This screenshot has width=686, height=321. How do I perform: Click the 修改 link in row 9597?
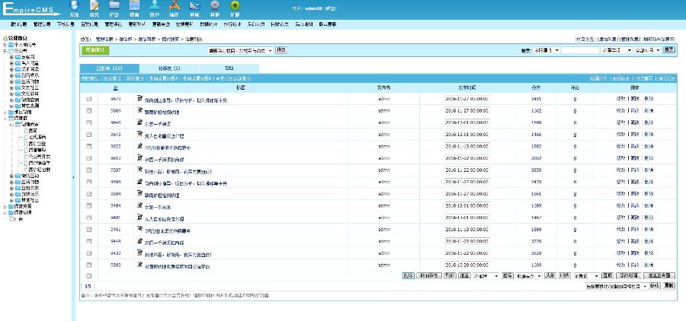(x=620, y=170)
